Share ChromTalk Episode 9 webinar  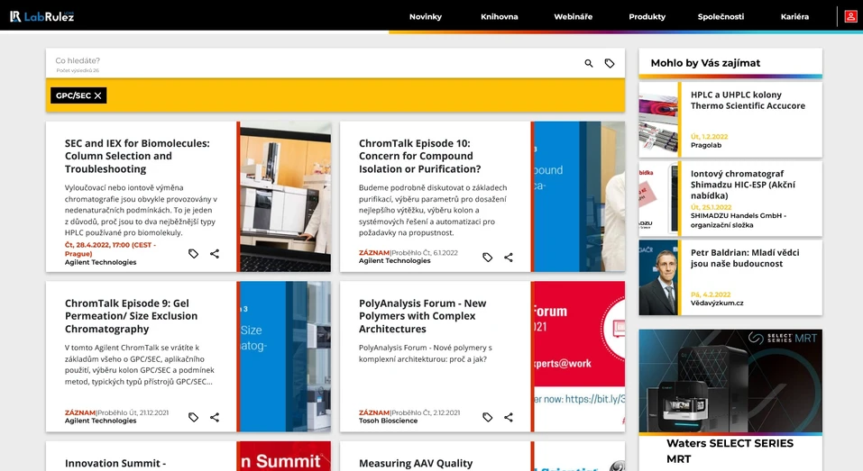point(215,417)
